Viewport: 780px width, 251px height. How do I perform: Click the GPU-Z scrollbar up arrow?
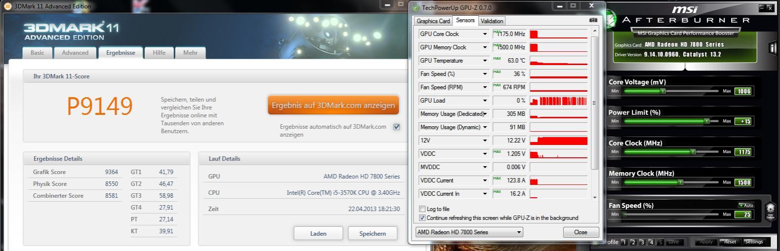(x=595, y=31)
